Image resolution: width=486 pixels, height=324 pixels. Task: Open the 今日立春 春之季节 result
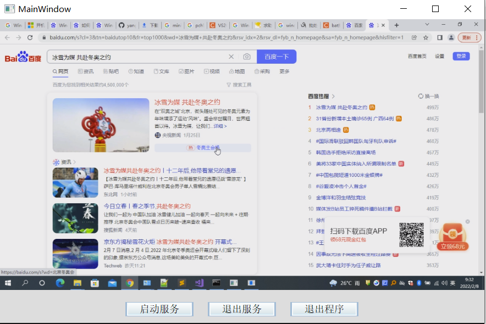click(147, 206)
